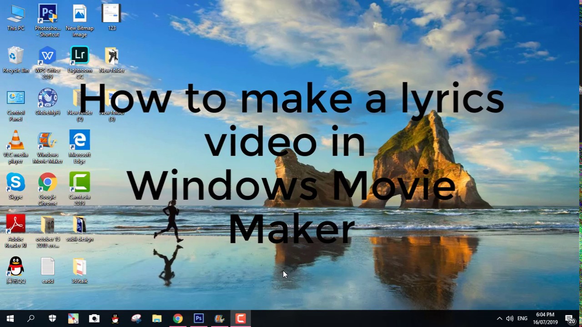Open QQ penguin from the taskbar
This screenshot has height=327, width=582.
click(x=115, y=318)
